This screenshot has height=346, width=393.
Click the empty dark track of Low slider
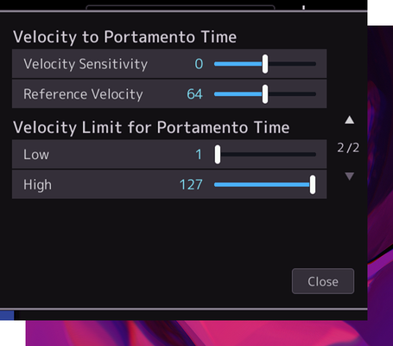tap(269, 155)
